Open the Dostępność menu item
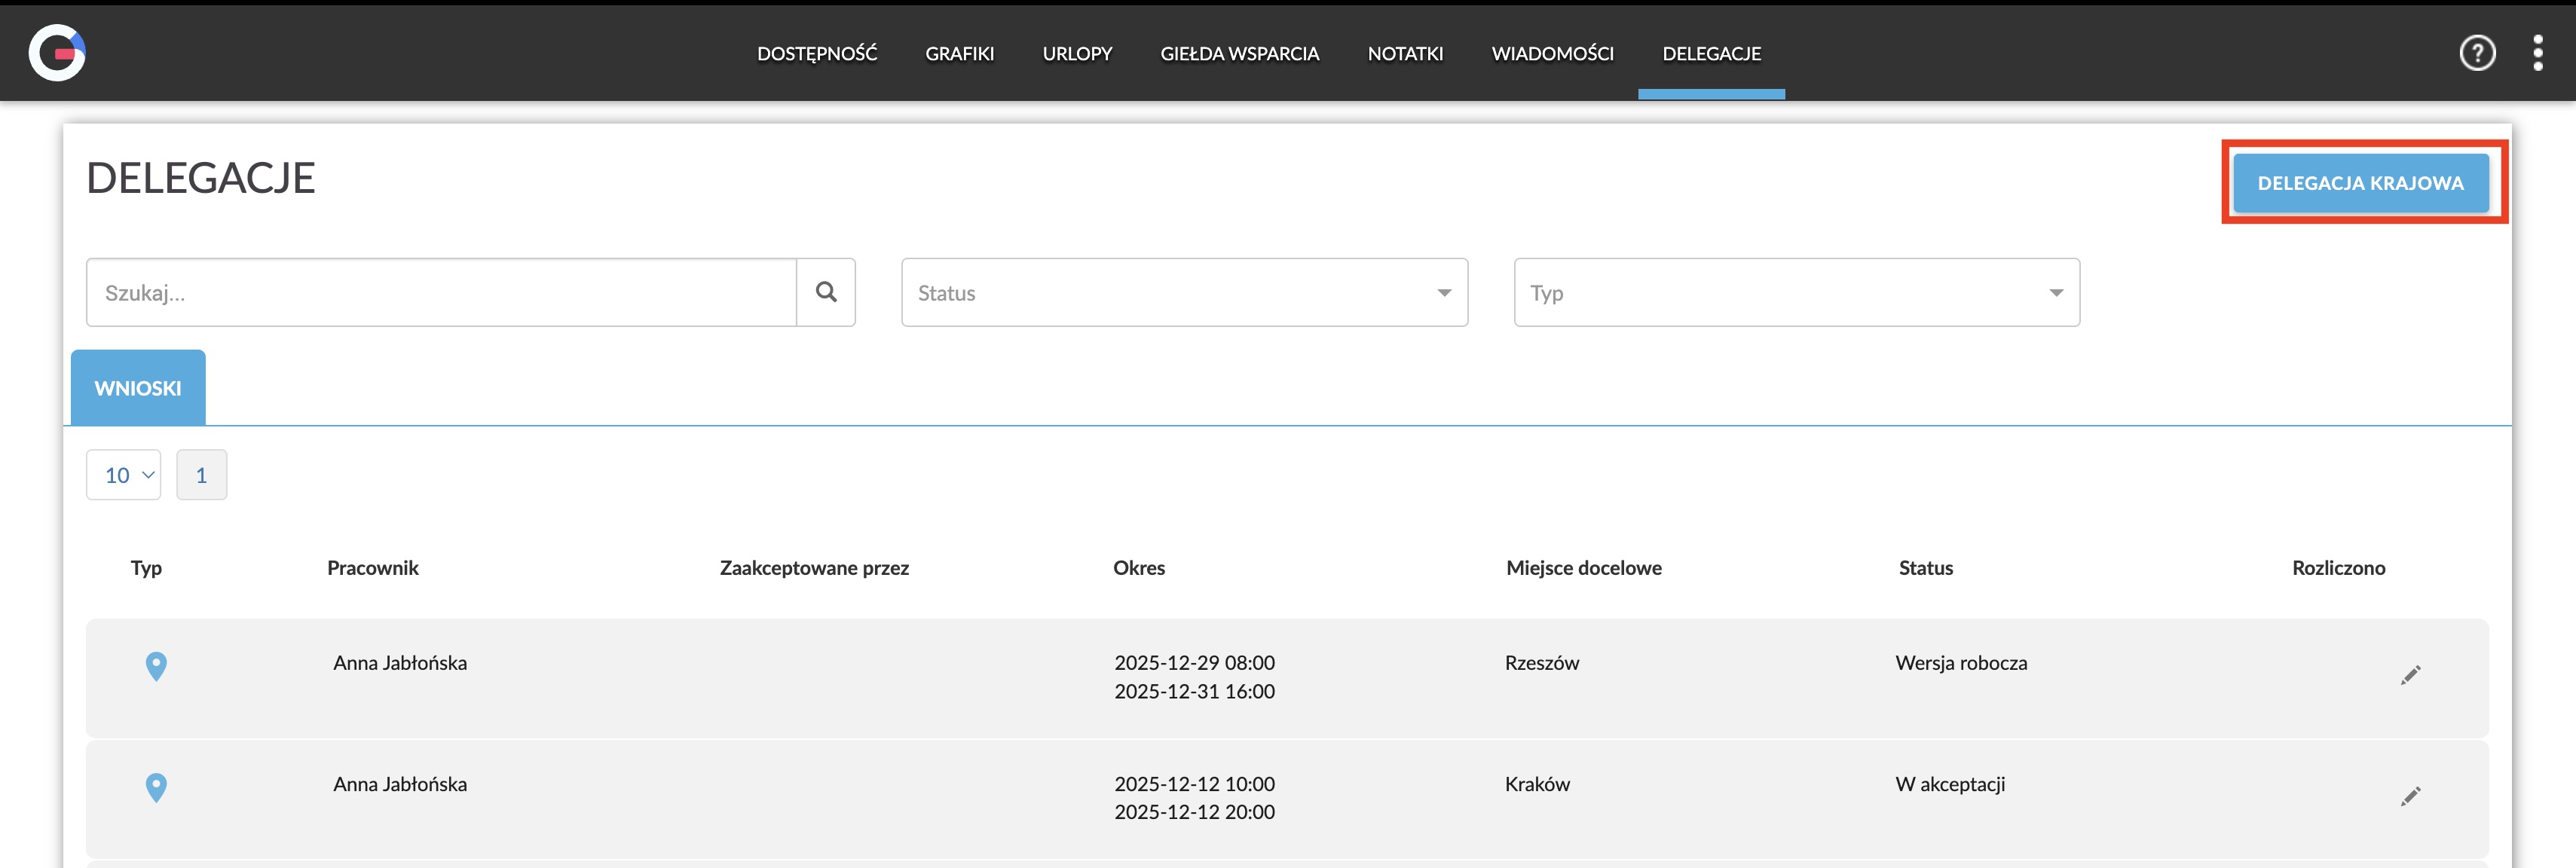2576x868 pixels. click(x=816, y=54)
